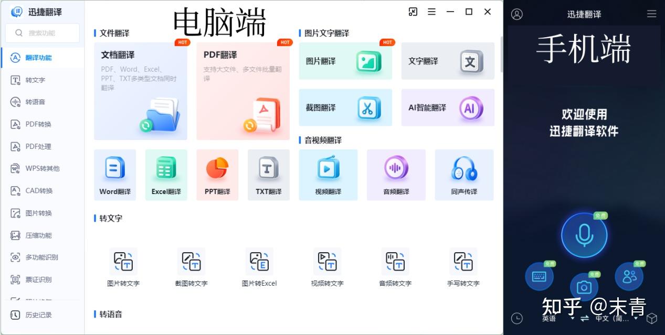Select 翻译功能 in the sidebar
The height and width of the screenshot is (335, 665).
pos(43,58)
